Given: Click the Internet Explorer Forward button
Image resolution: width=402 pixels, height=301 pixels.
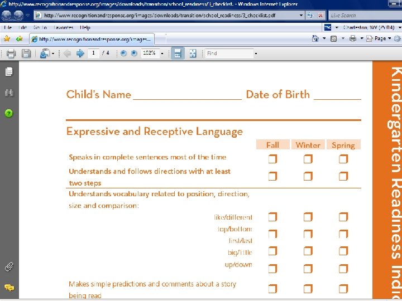Looking at the screenshot, I should point(18,16).
